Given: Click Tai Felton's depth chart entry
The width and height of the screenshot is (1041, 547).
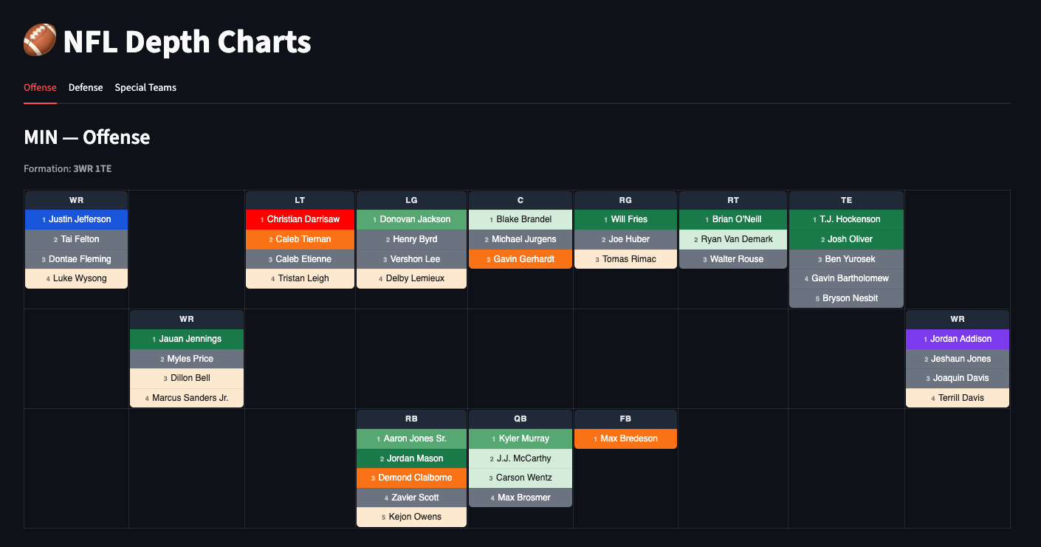Looking at the screenshot, I should click(x=77, y=239).
